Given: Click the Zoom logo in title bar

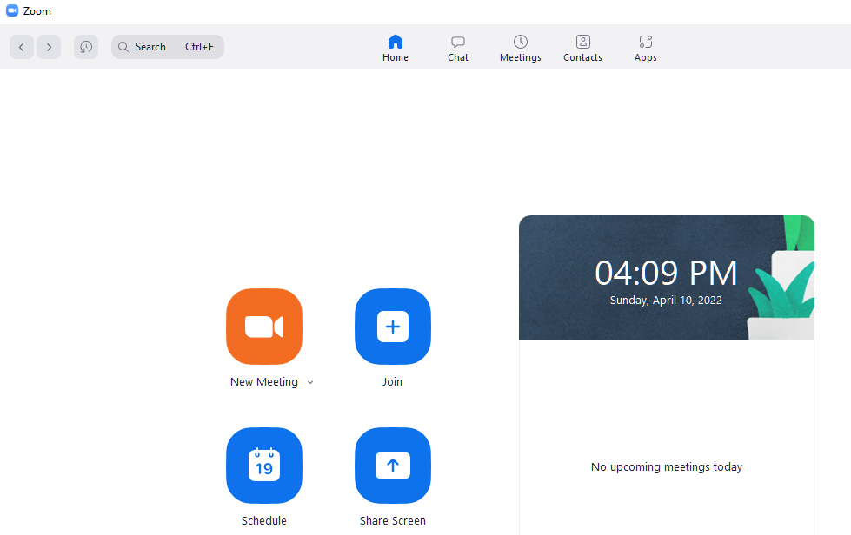Looking at the screenshot, I should click(12, 10).
